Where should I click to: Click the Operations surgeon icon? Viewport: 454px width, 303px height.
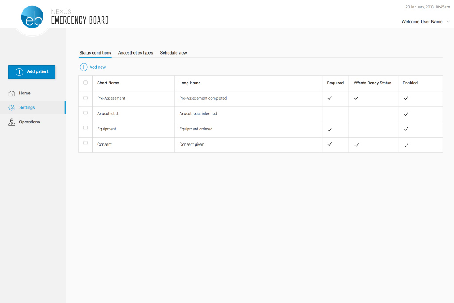coord(12,122)
